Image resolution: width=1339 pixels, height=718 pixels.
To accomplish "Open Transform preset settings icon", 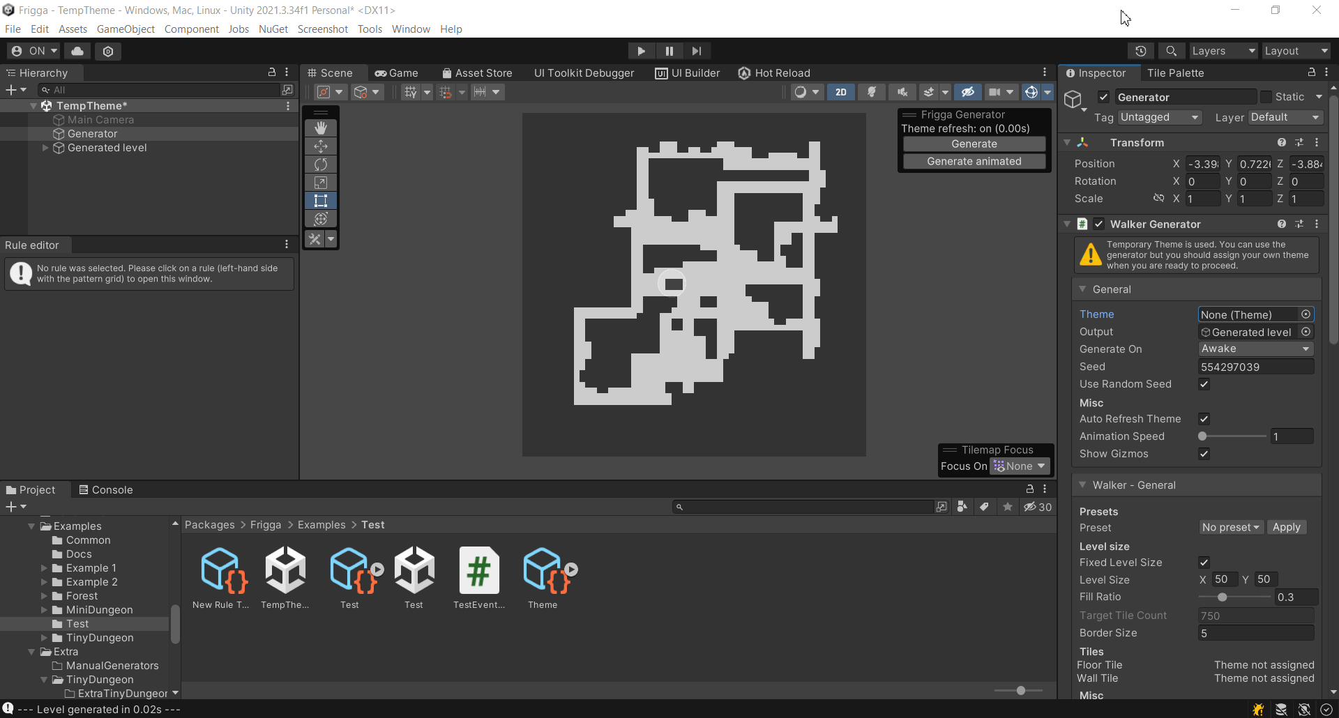I will (x=1299, y=142).
